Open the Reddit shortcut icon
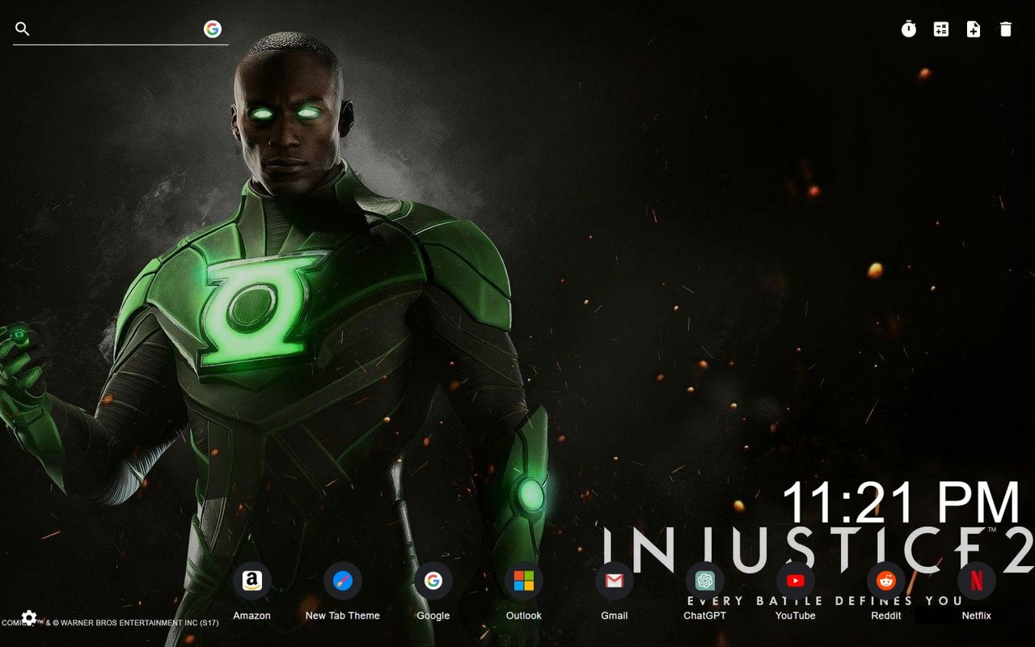The image size is (1035, 647). tap(886, 581)
